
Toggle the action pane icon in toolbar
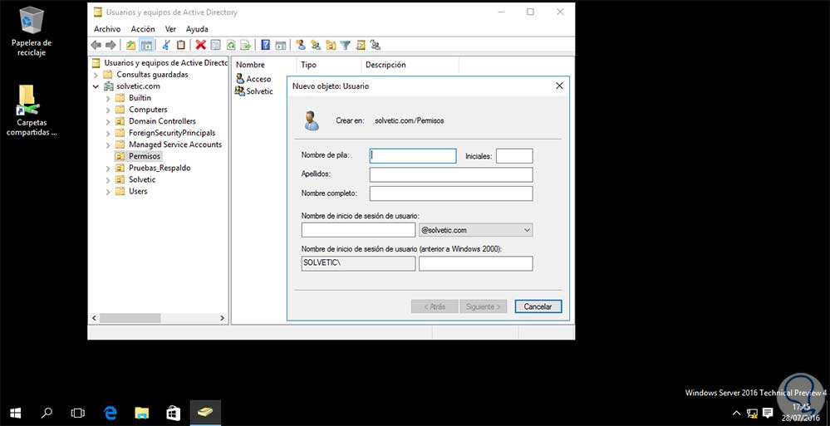tap(281, 45)
